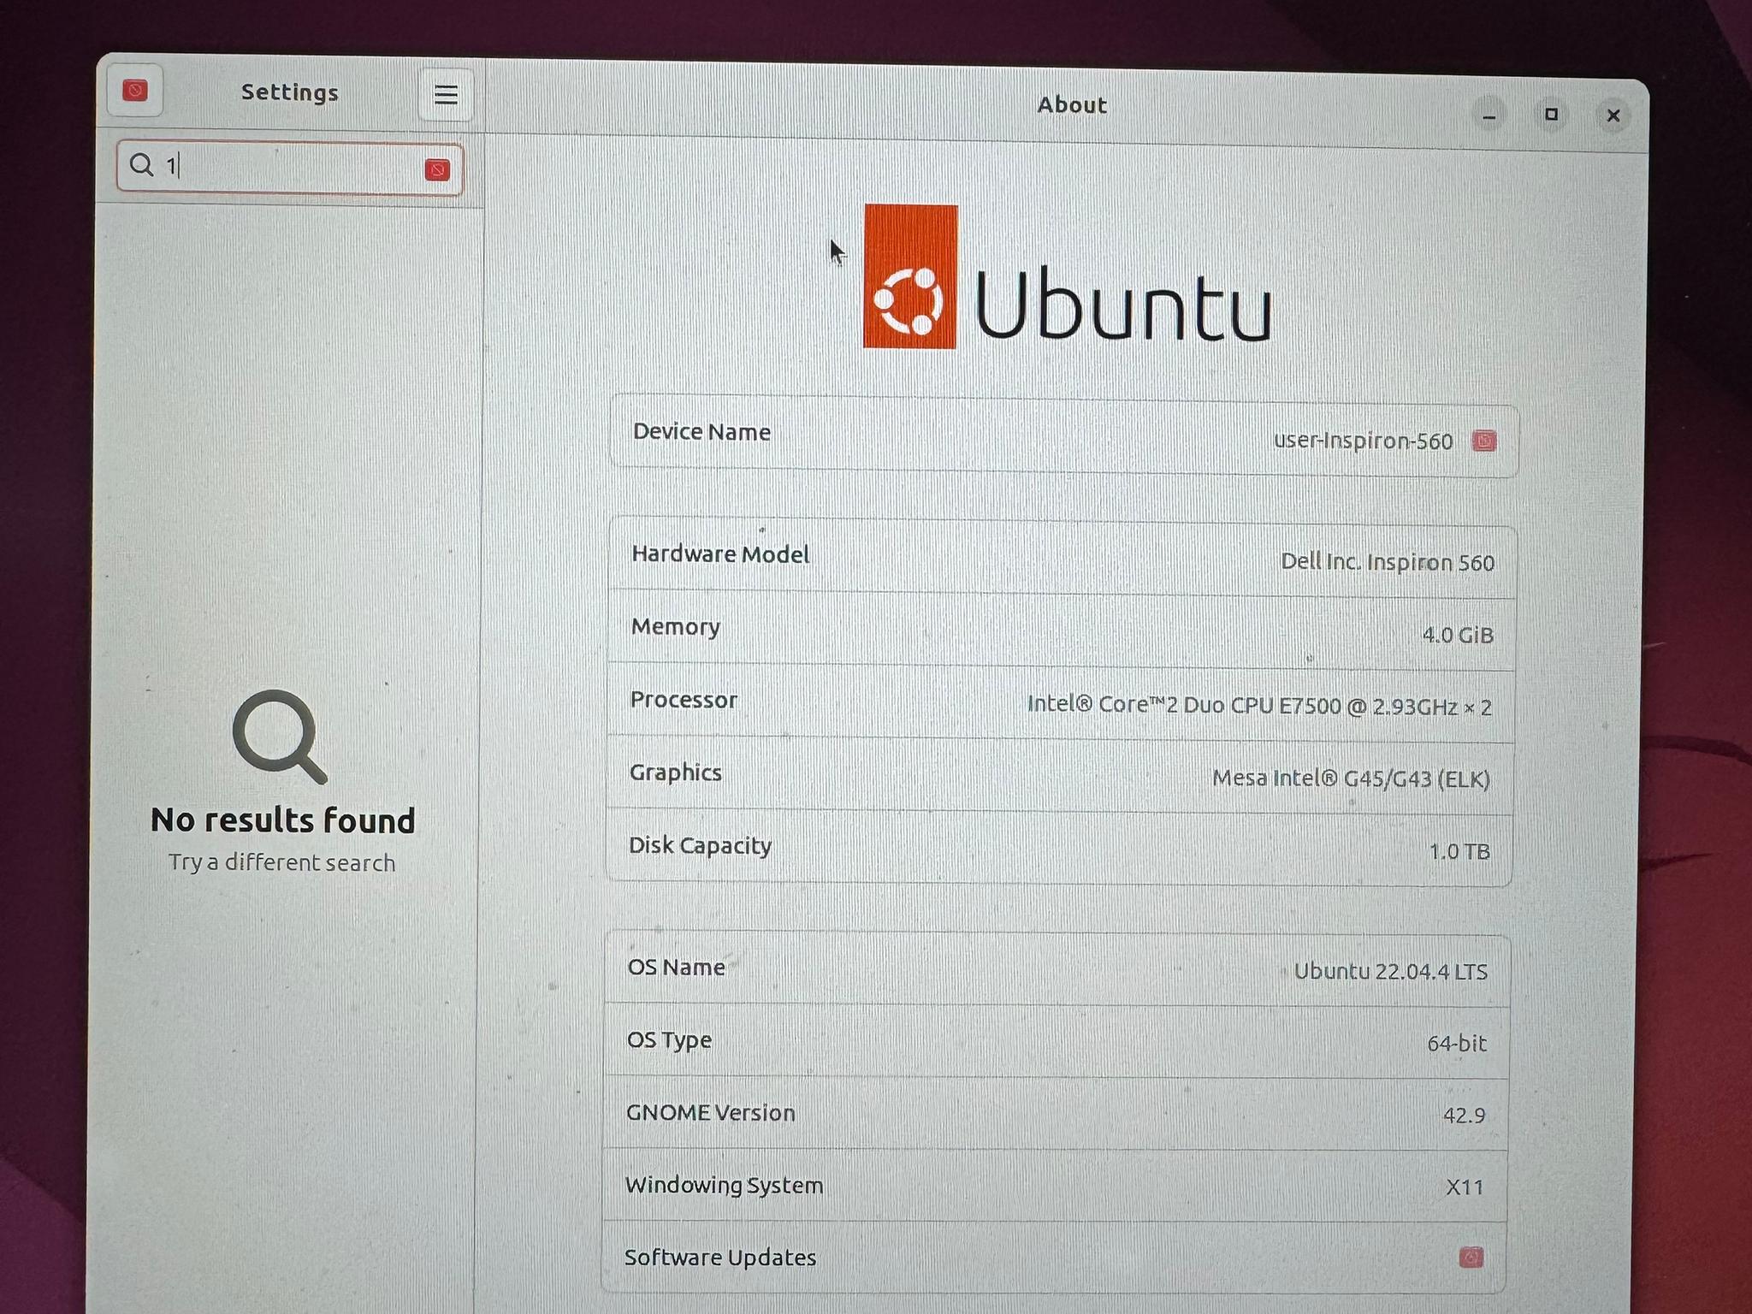Click the About title in header bar

[1072, 105]
